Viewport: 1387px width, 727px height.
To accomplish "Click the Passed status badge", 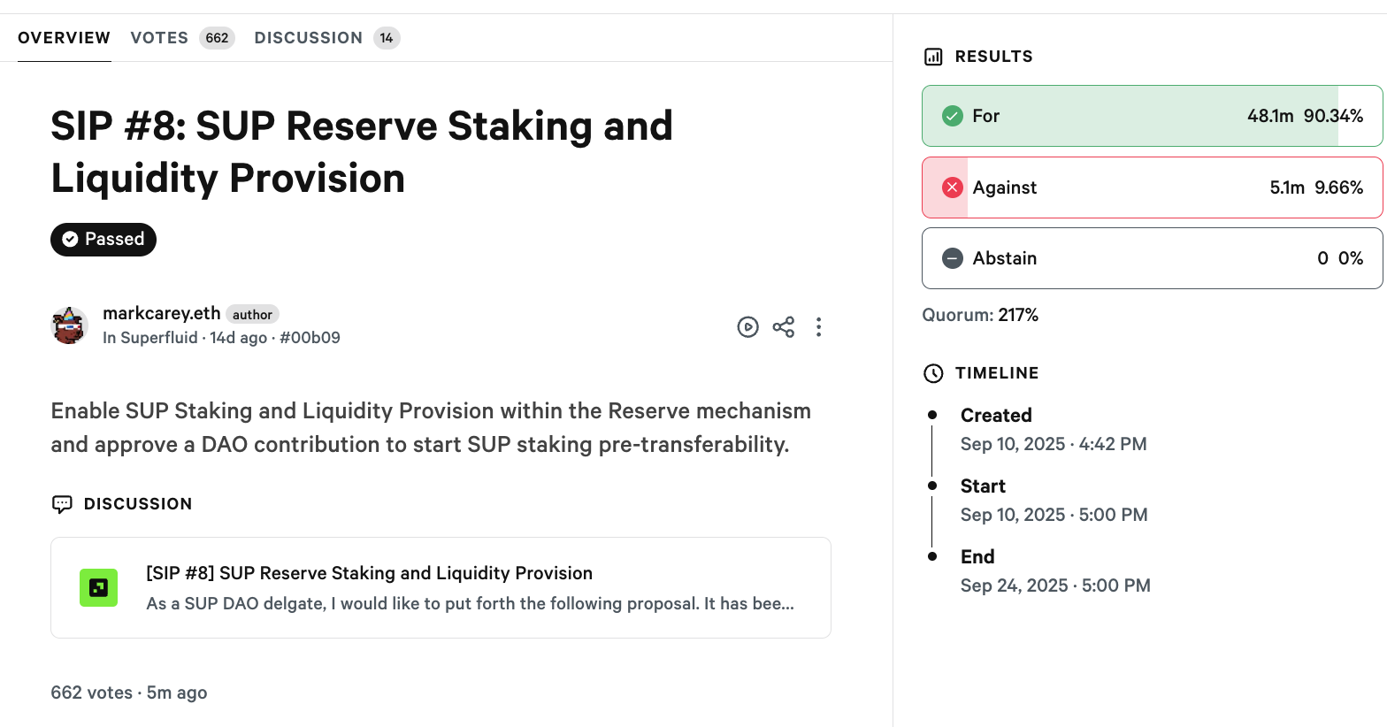I will click(x=103, y=240).
